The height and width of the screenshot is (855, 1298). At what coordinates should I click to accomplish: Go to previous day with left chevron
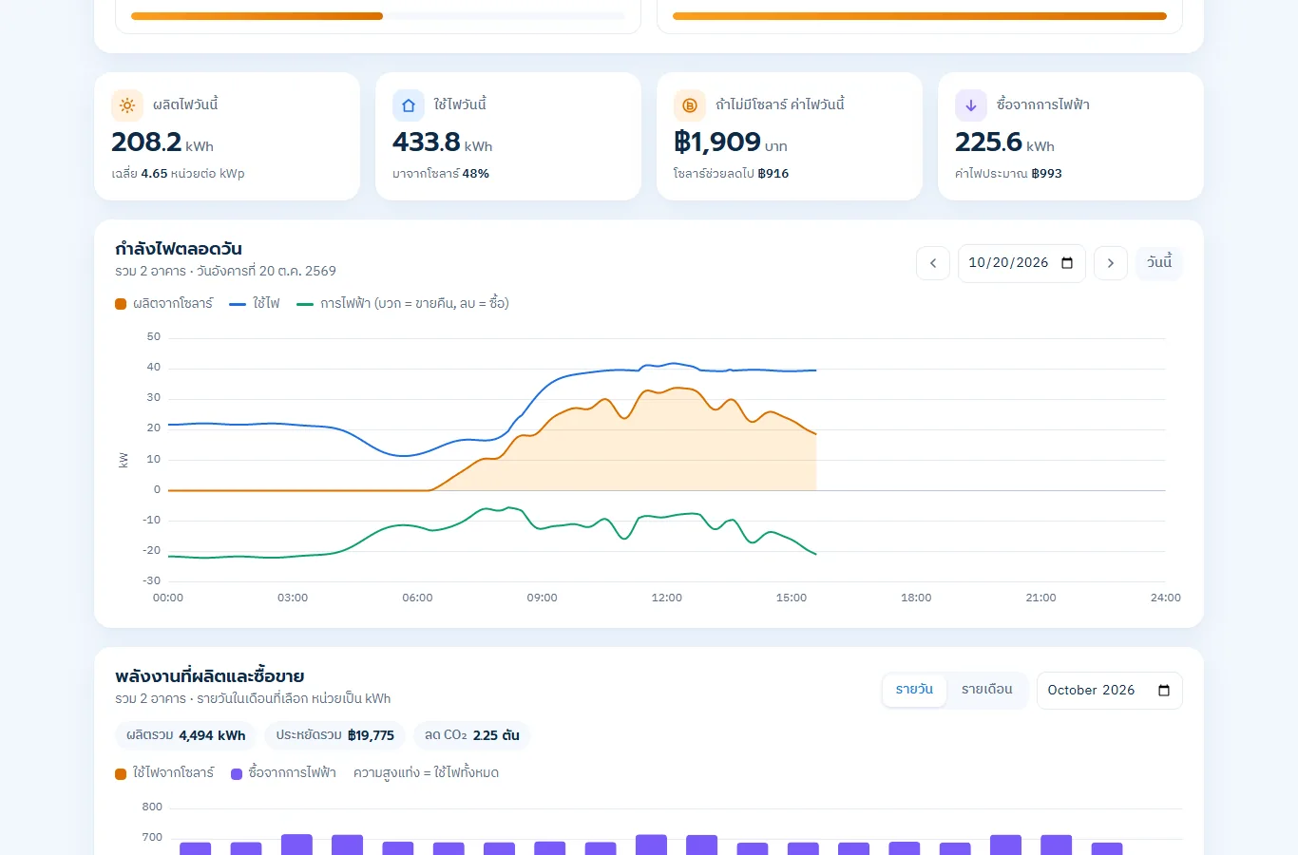click(x=933, y=263)
